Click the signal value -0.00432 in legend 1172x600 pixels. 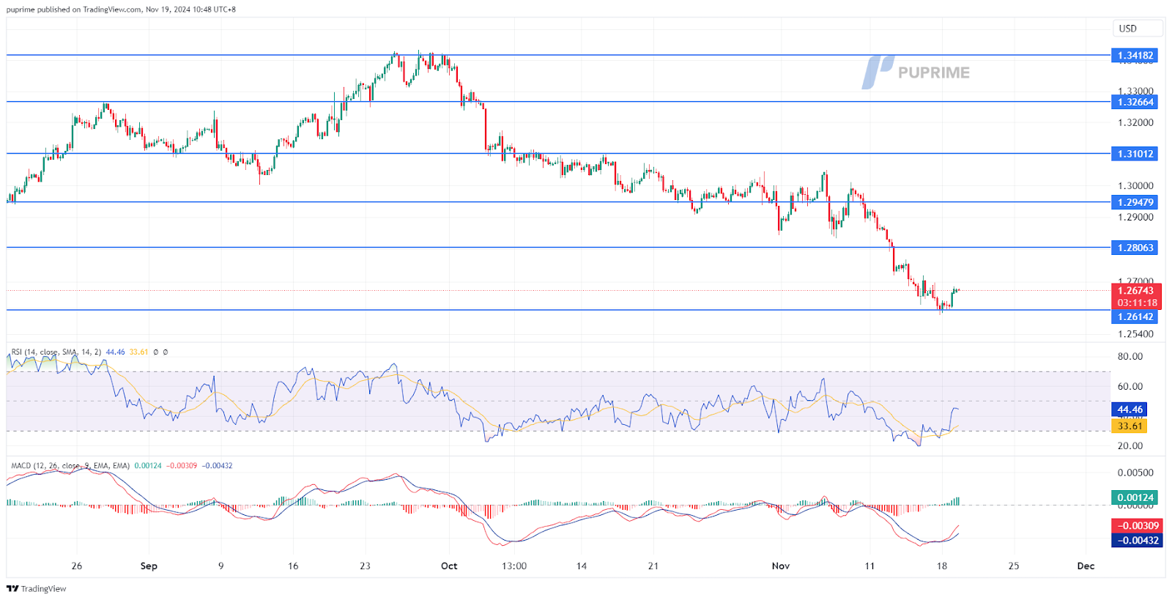pos(217,466)
